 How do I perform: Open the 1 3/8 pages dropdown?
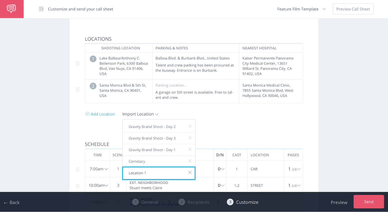294,169
